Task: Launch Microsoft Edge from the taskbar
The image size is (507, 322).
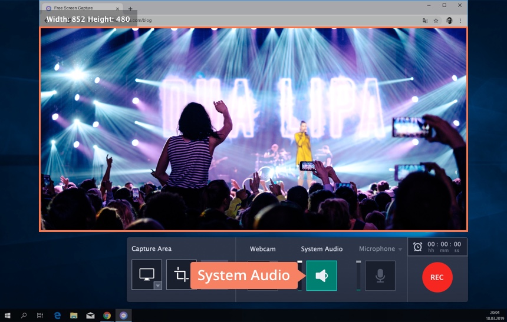Action: [x=57, y=315]
